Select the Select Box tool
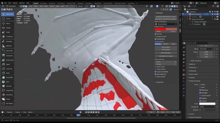Viewport: 220px width, 123px height. (8, 14)
